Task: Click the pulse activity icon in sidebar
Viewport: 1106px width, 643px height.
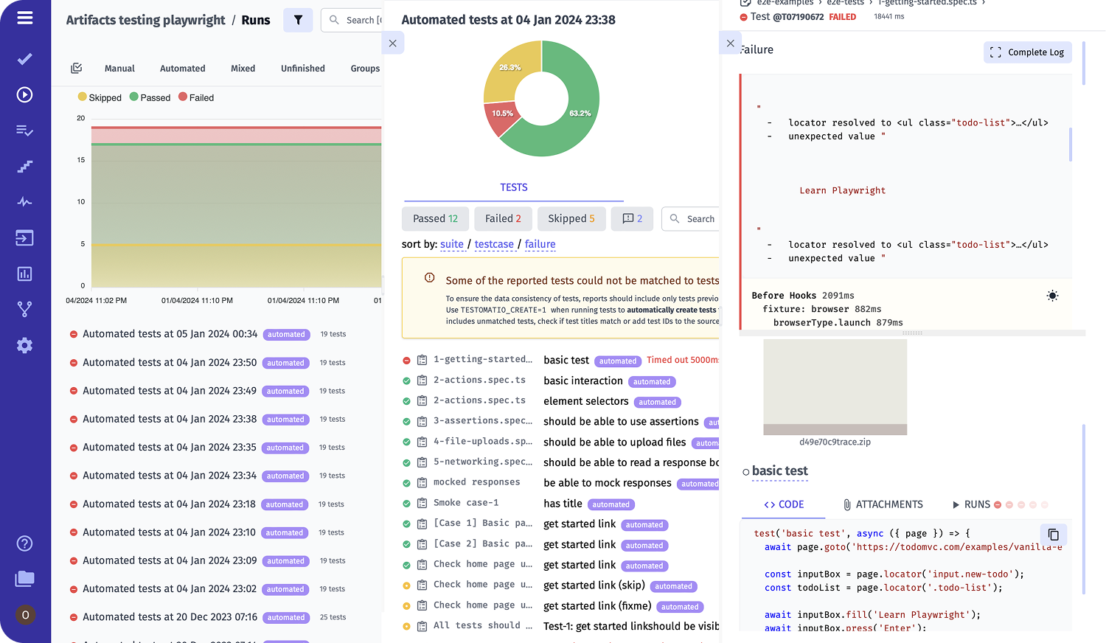Action: pyautogui.click(x=24, y=201)
